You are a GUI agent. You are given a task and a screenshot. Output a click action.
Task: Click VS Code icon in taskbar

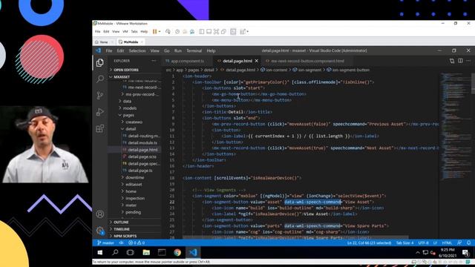pyautogui.click(x=193, y=252)
